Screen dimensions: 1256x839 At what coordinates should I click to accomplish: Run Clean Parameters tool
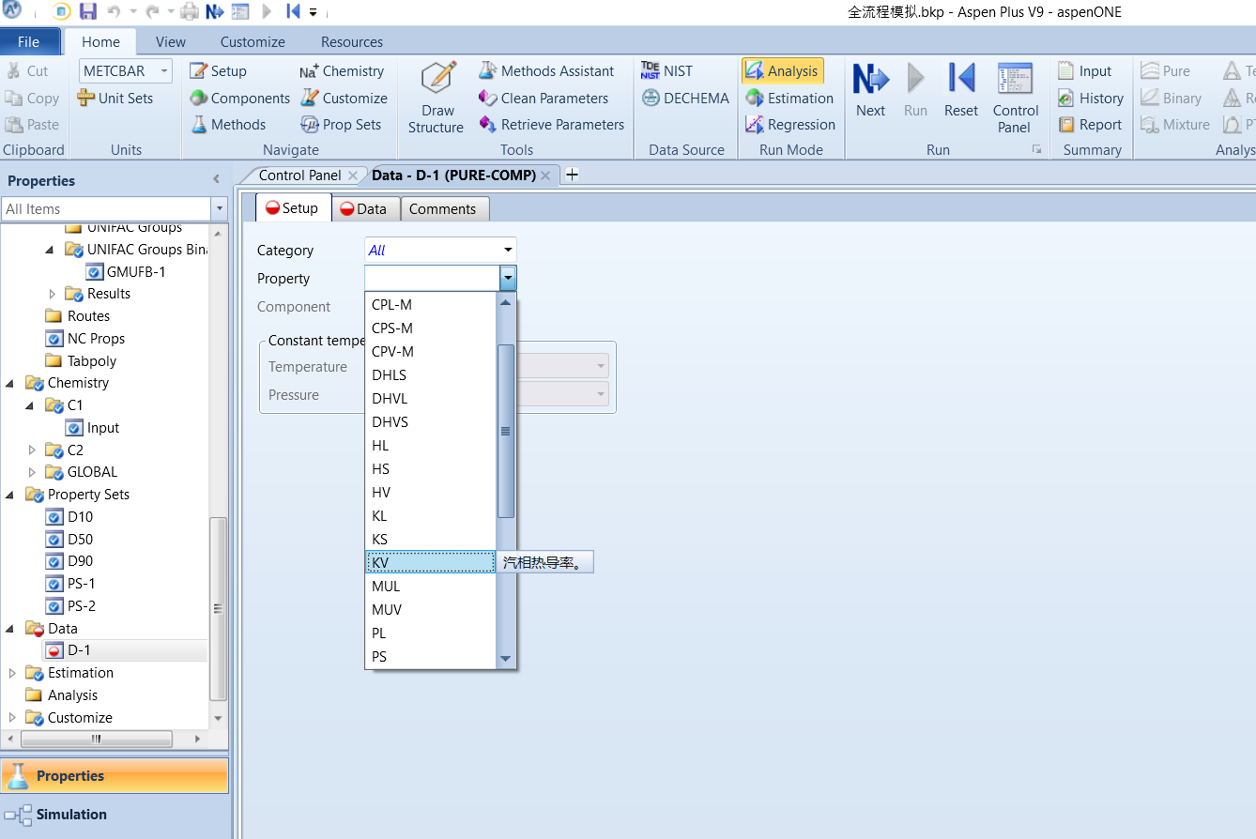544,99
